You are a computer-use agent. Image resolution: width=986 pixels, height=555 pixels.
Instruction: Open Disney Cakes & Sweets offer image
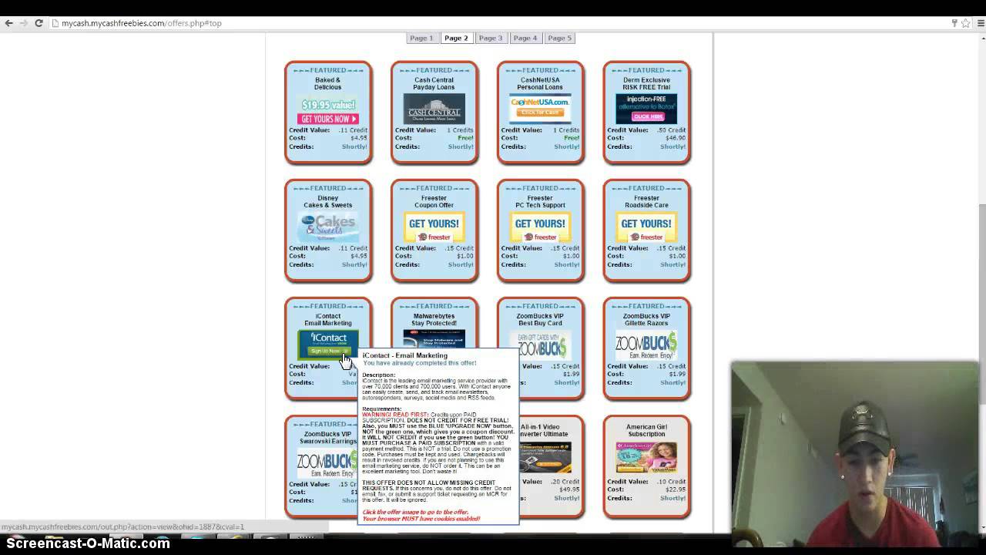pyautogui.click(x=328, y=227)
